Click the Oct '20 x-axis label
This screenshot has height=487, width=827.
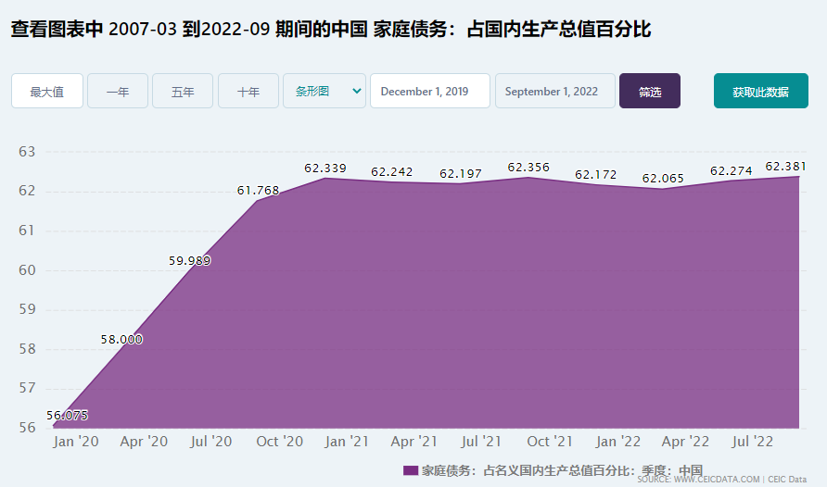pyautogui.click(x=279, y=442)
